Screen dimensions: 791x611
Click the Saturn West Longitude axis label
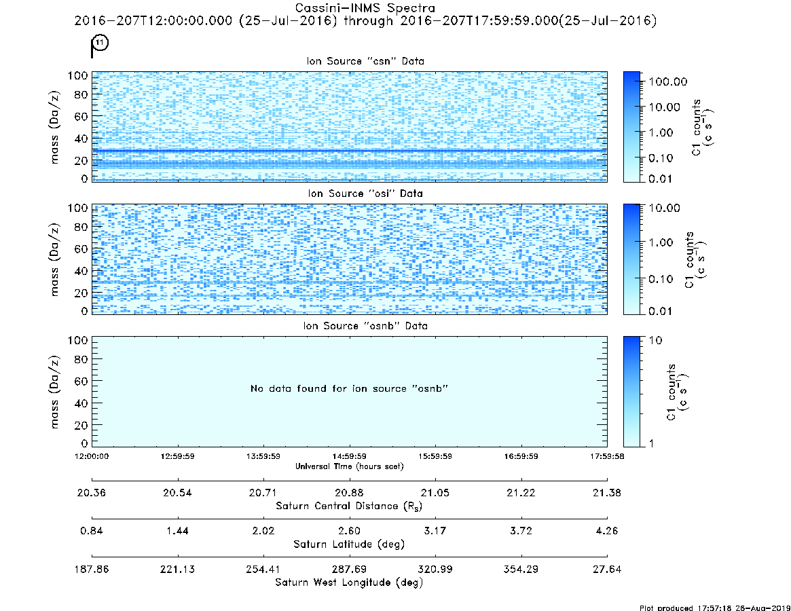[x=349, y=582]
